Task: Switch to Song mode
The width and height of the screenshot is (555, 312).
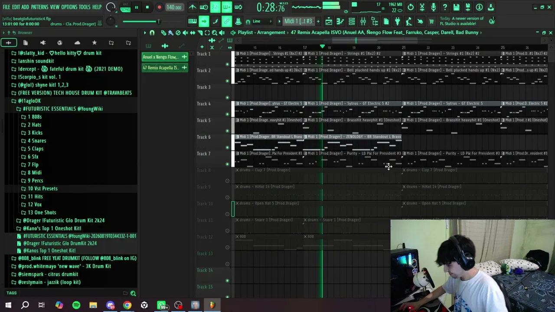Action: 125,9
